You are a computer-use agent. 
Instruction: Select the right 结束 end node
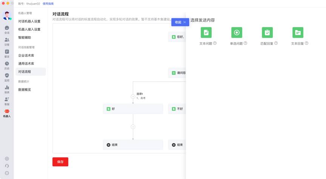pyautogui.click(x=177, y=145)
